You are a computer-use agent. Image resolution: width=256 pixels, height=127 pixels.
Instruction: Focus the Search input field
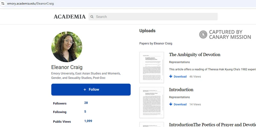(153, 17)
